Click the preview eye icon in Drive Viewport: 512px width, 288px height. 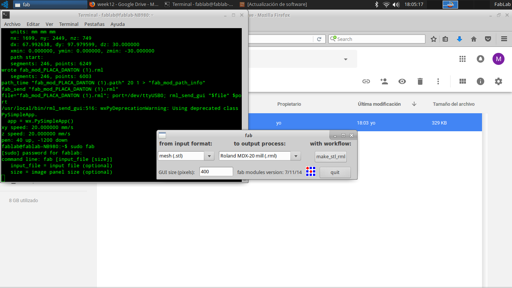click(402, 81)
